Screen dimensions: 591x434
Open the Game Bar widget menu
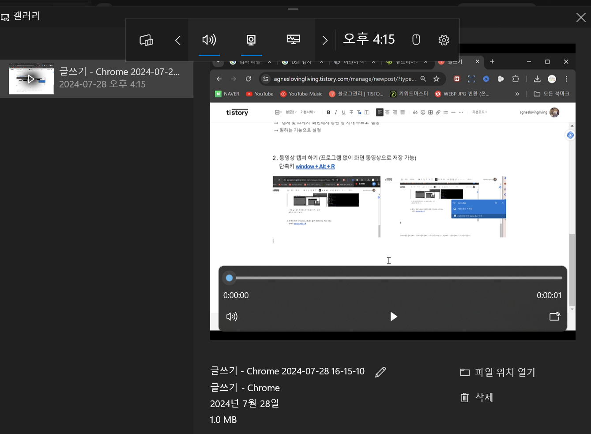146,40
